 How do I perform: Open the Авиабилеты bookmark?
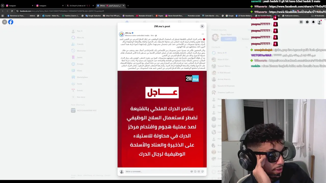pos(128,16)
